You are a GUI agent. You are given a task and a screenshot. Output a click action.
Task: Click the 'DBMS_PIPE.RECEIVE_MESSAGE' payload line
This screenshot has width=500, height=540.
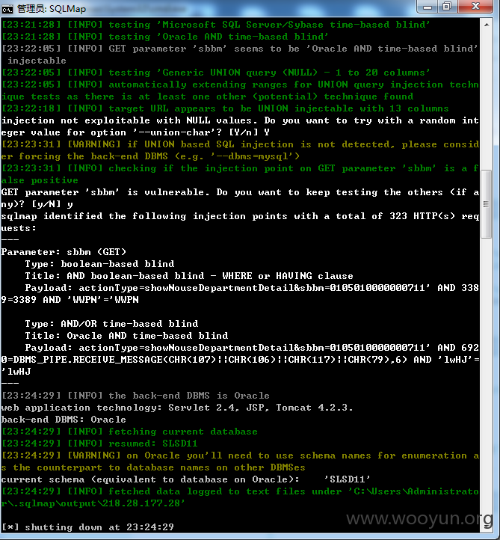point(240,360)
